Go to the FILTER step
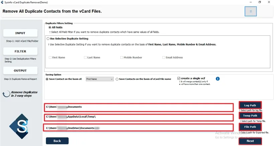 (20, 51)
